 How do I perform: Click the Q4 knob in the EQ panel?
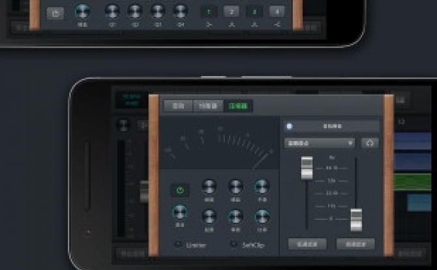(x=181, y=11)
